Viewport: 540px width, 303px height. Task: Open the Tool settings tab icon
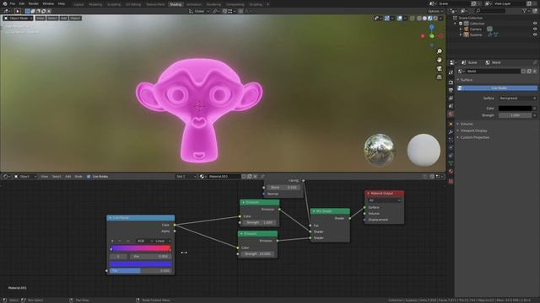tap(451, 72)
